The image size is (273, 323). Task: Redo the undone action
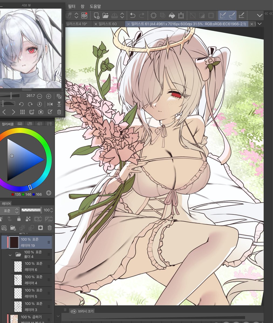(141, 15)
